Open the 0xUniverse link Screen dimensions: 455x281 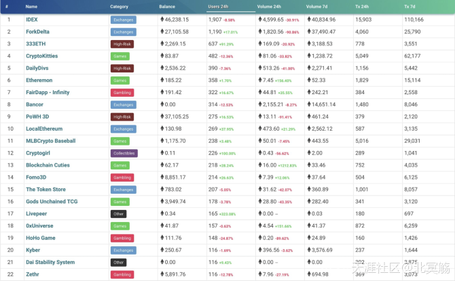39,226
